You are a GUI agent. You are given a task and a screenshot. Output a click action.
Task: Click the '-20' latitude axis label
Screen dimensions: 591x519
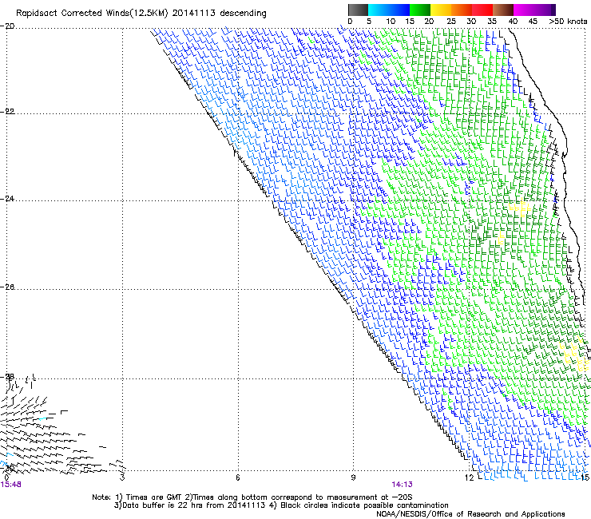(x=7, y=26)
